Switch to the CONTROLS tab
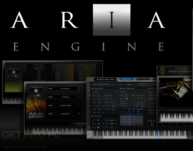Viewport: 193px width, 151px height. (126, 79)
